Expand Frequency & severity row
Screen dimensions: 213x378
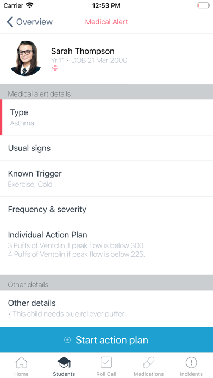coord(106,209)
